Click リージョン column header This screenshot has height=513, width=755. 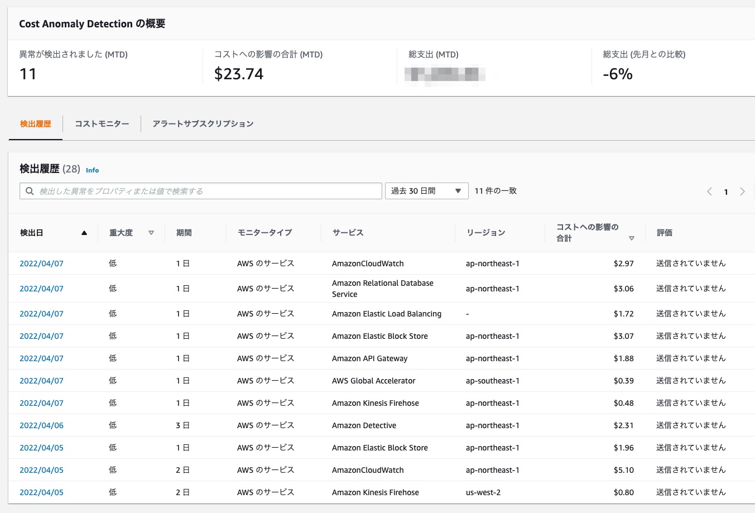point(485,233)
